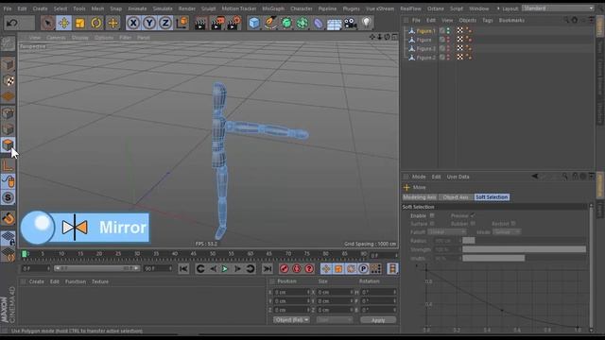605x340 pixels.
Task: Toggle the Surface checkbox
Action: (432, 224)
